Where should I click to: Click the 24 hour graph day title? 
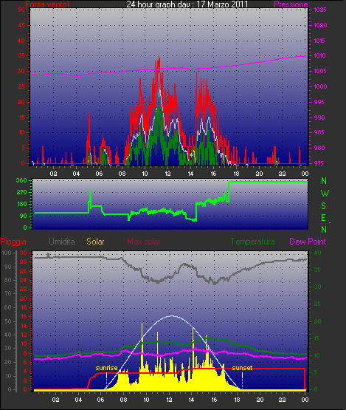tap(187, 4)
